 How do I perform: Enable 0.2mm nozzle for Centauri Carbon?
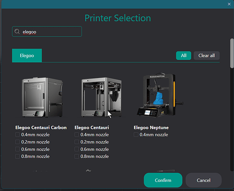(x=17, y=142)
